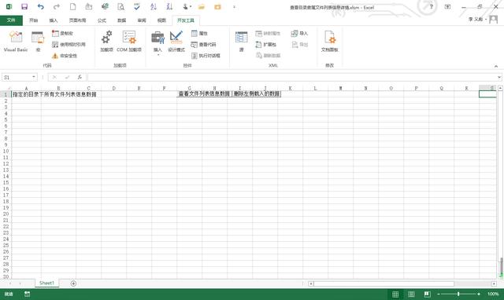Viewport: 504px width, 300px height.
Task: Toggle Design Mode (设计模式)
Action: click(x=176, y=41)
